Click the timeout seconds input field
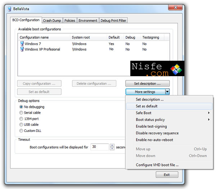The height and width of the screenshot is (189, 216). 100,147
